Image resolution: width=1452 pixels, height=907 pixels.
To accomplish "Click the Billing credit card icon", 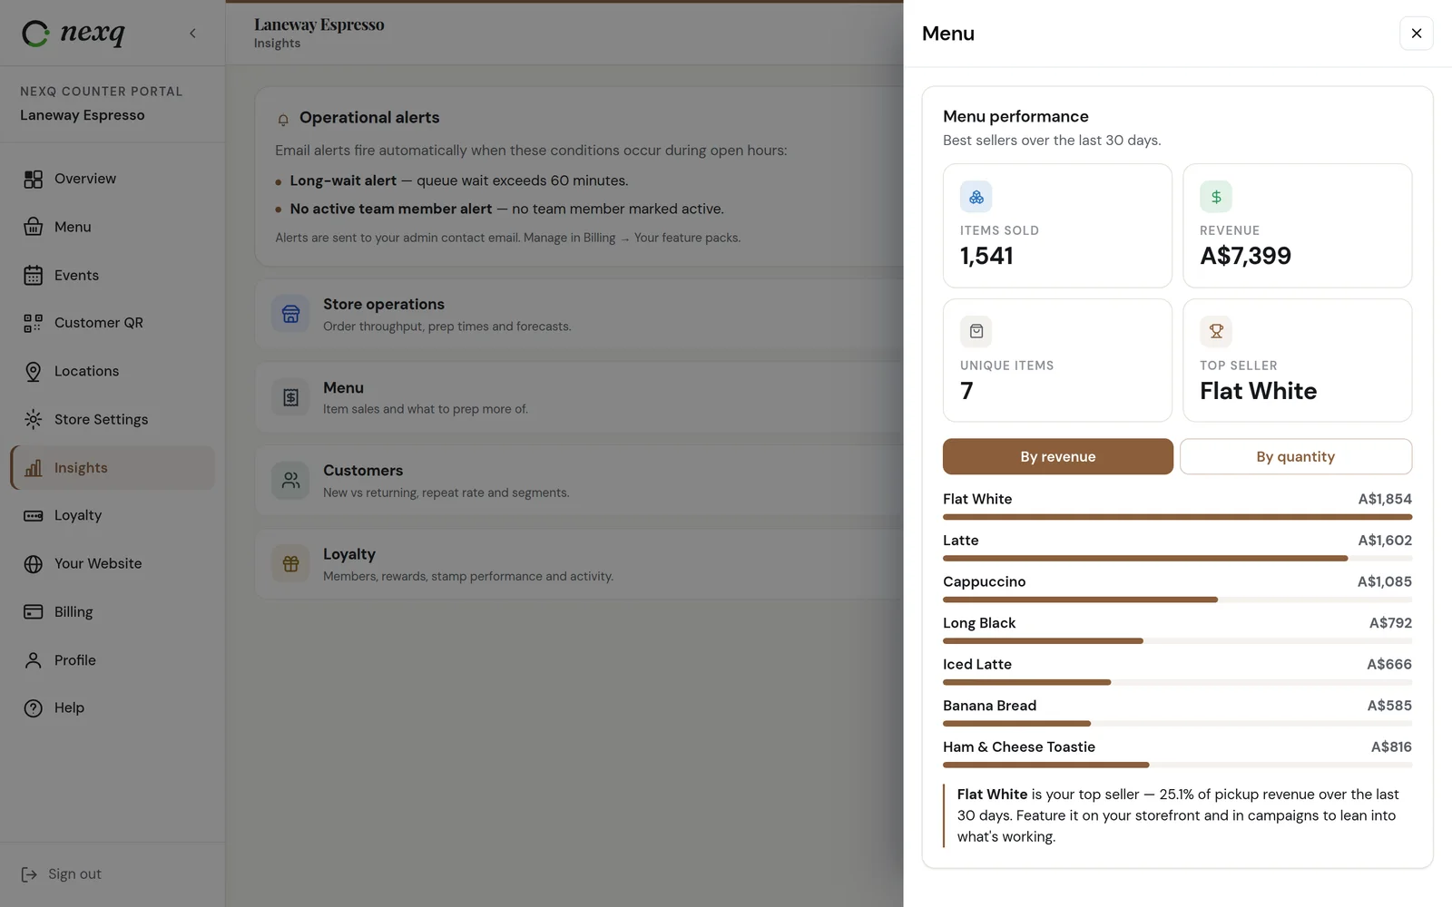I will tap(34, 612).
